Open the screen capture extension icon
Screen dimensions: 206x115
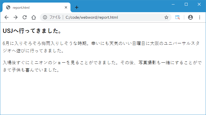(177, 17)
